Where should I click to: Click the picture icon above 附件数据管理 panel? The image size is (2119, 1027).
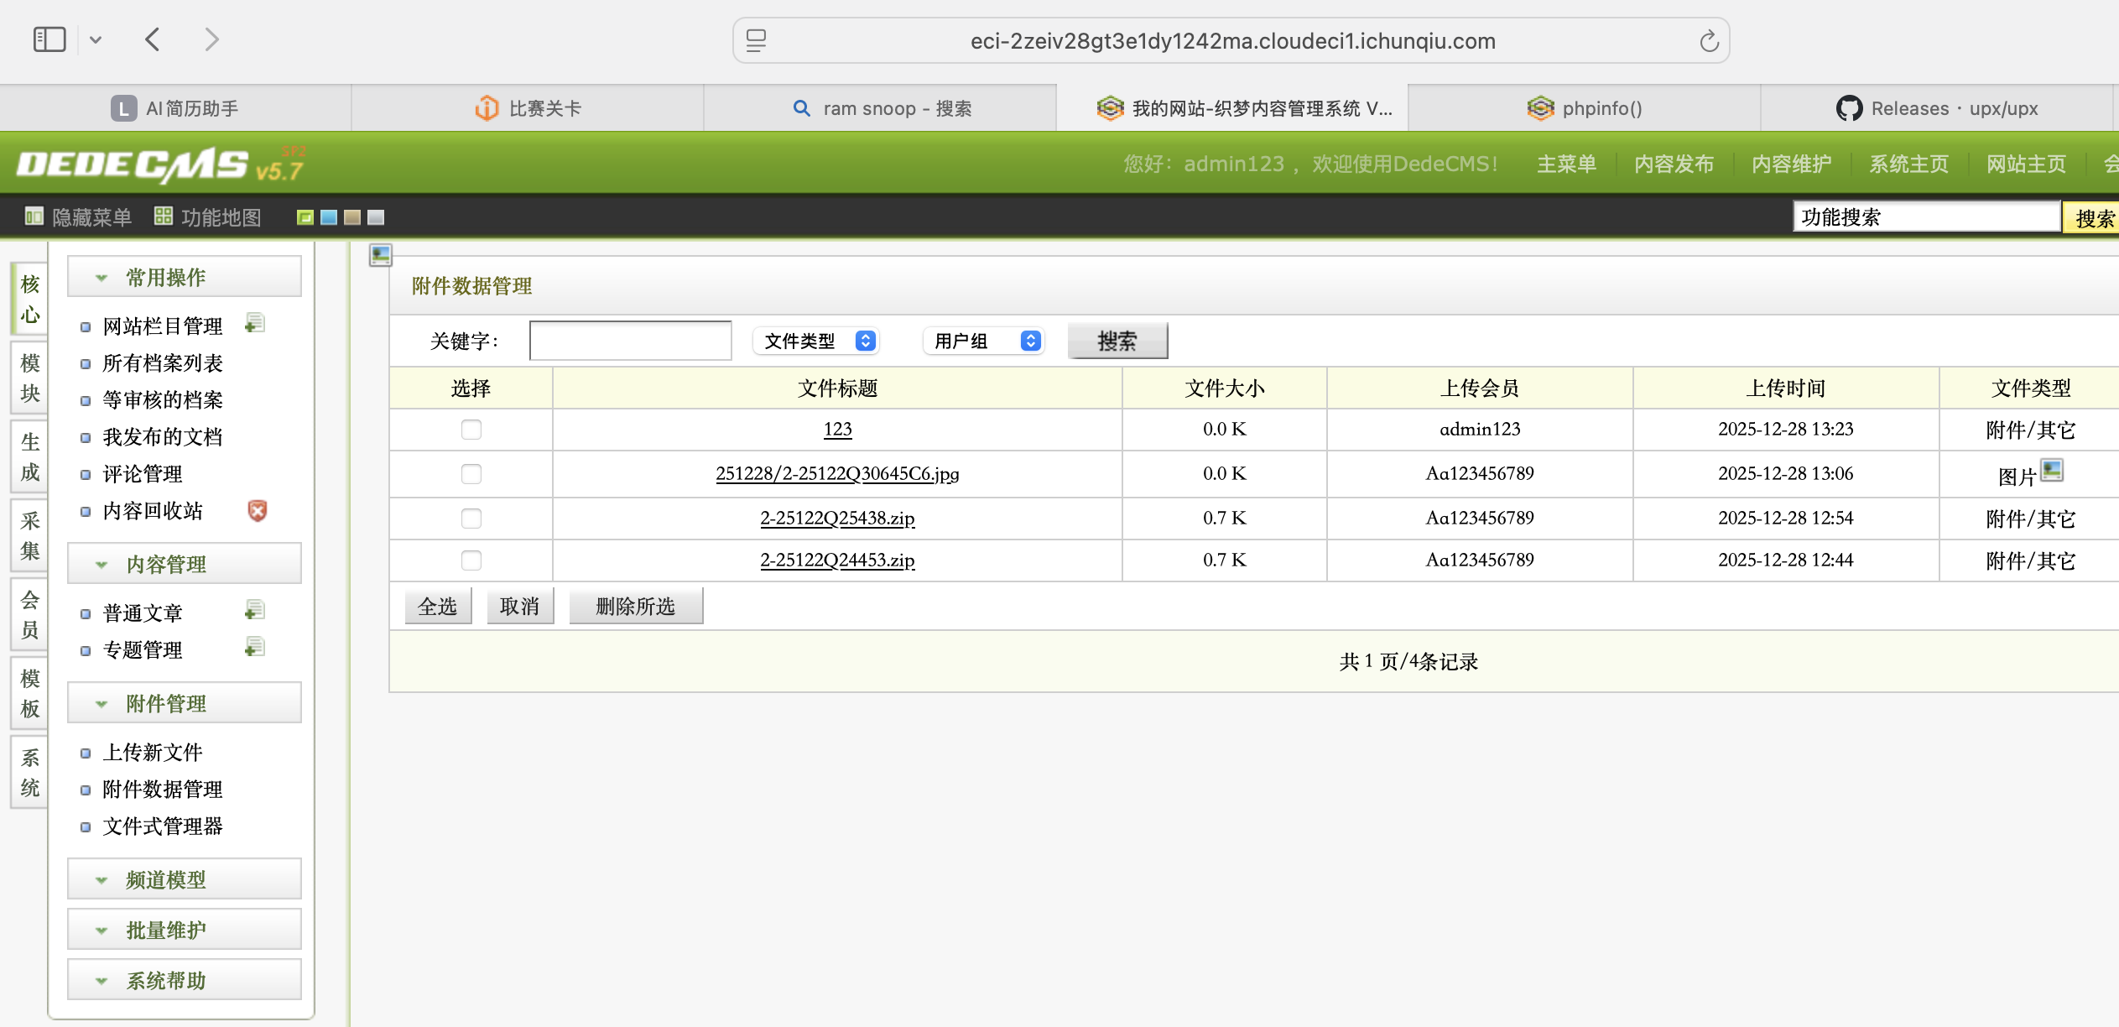coord(380,254)
